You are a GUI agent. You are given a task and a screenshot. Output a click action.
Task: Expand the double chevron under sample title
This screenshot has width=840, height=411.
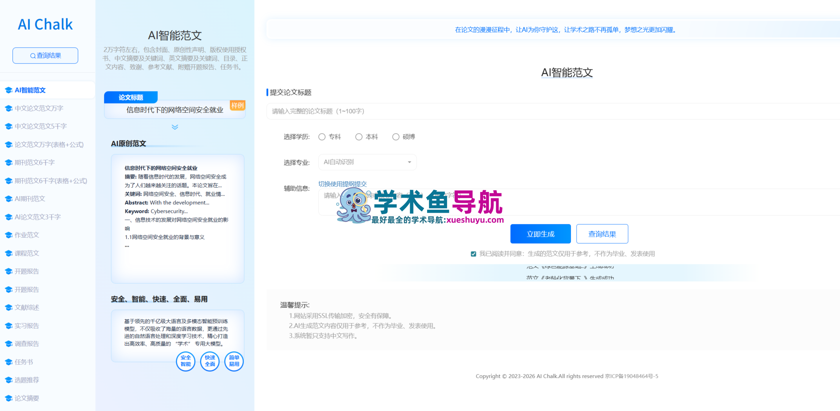[175, 127]
